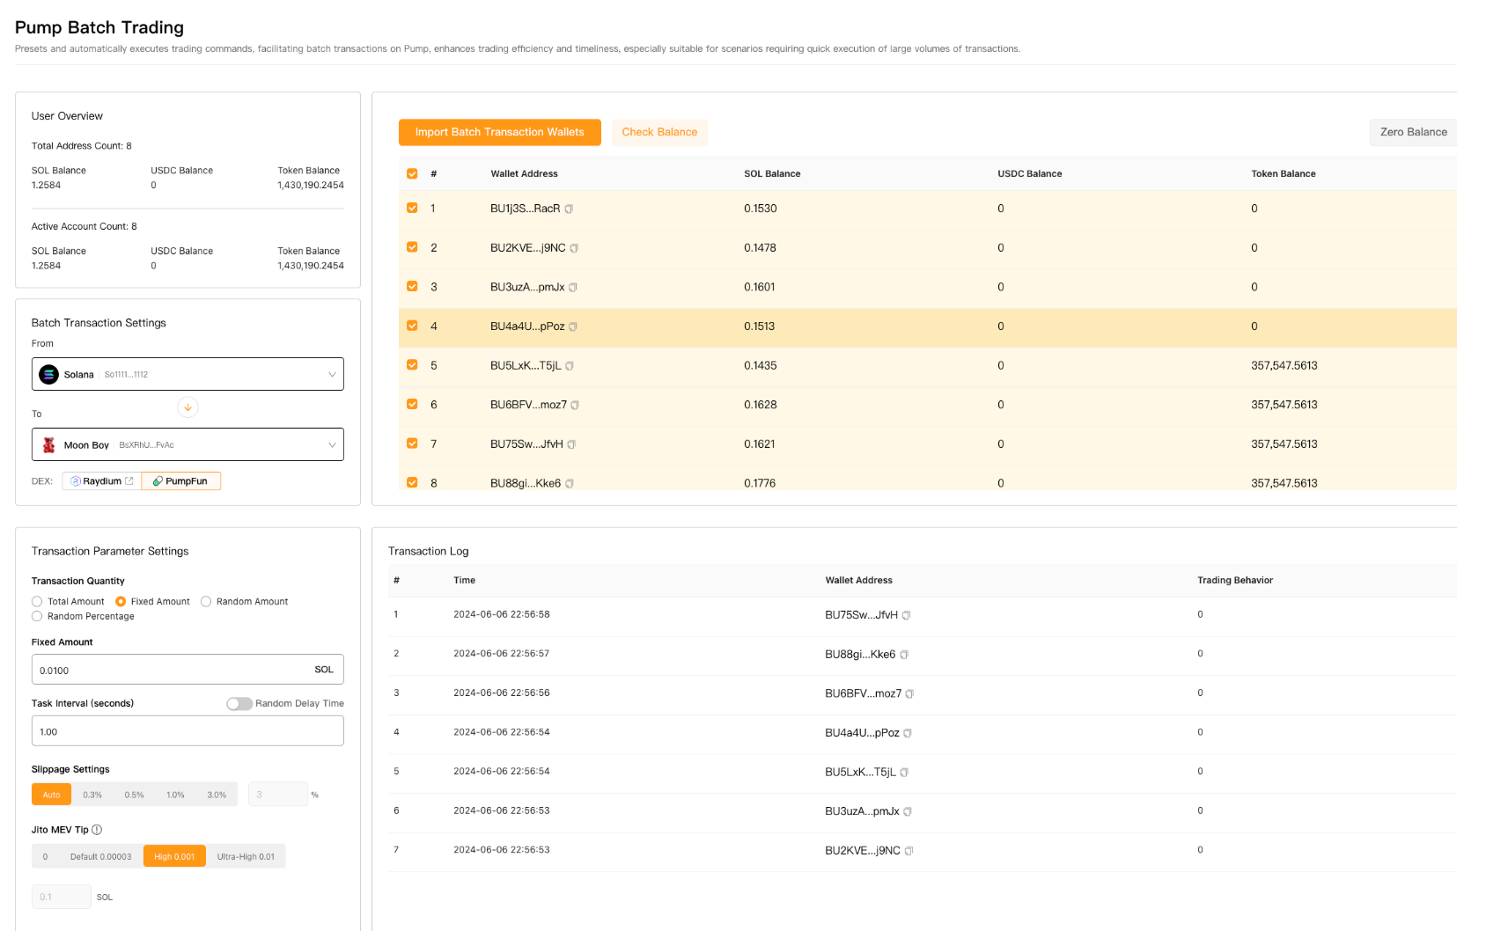Enable the Random Delay Time toggle
Screen dimensions: 1486x931
(239, 703)
